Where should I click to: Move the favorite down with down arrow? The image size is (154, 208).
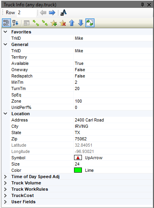[81, 23]
